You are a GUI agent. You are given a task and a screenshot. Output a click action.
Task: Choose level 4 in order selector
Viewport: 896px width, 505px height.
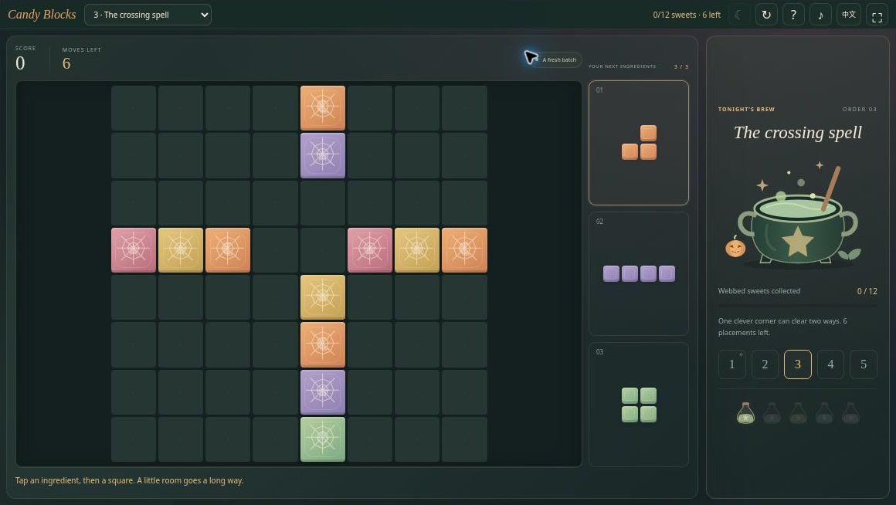click(x=830, y=364)
